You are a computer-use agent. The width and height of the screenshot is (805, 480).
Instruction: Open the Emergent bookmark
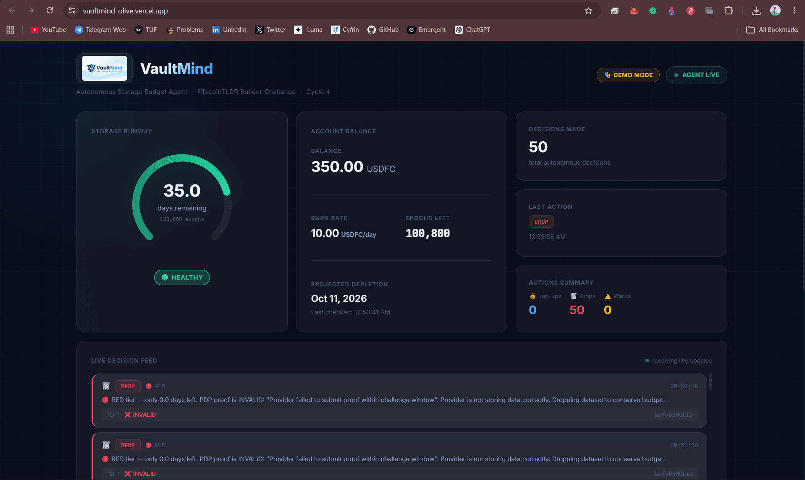tap(427, 30)
